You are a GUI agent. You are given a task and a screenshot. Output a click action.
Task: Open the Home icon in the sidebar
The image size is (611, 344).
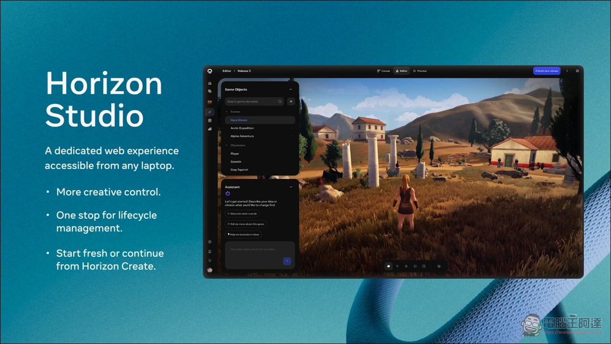(210, 83)
